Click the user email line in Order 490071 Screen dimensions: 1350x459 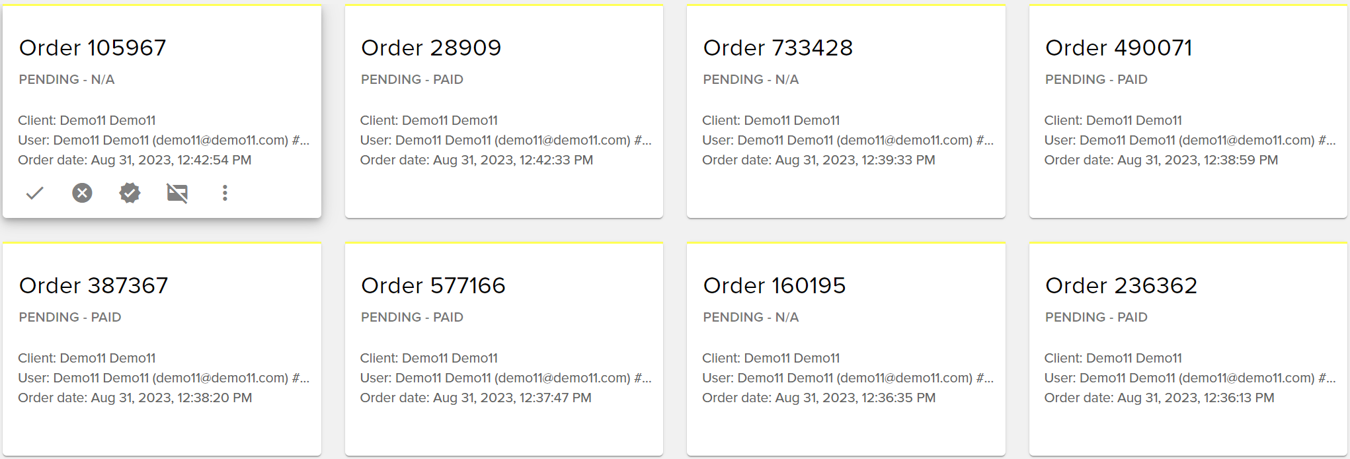point(1189,140)
